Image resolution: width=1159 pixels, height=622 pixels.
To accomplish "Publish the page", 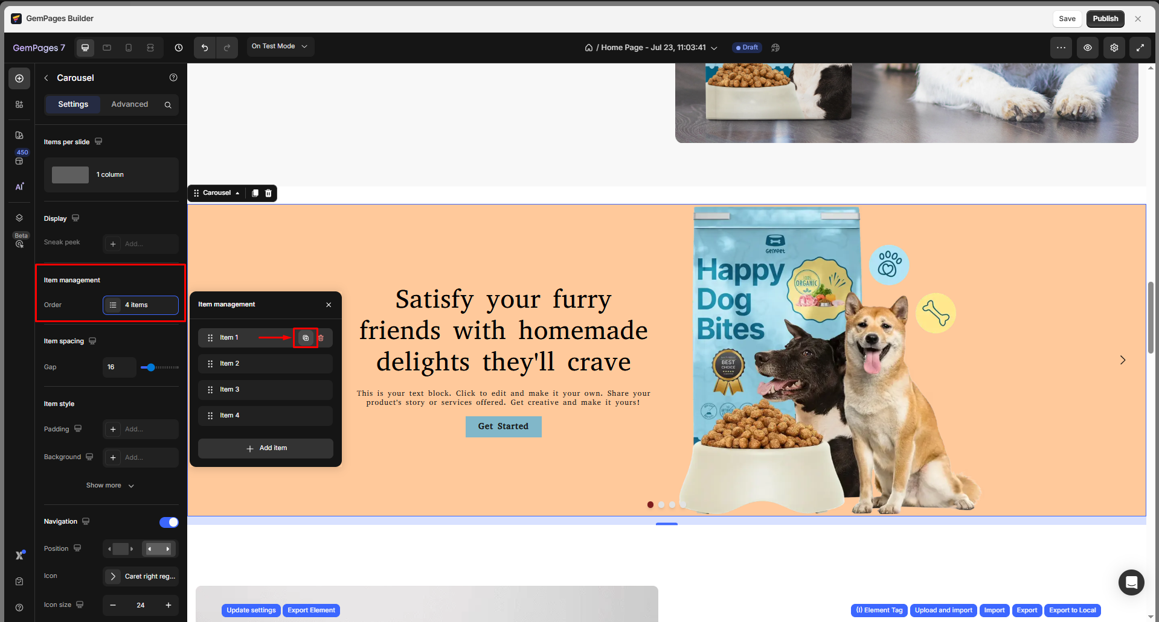I will [1105, 19].
